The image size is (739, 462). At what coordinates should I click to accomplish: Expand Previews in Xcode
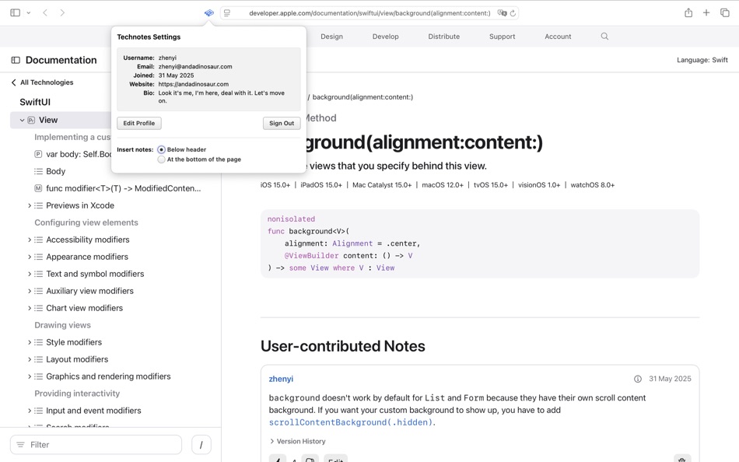pos(30,205)
